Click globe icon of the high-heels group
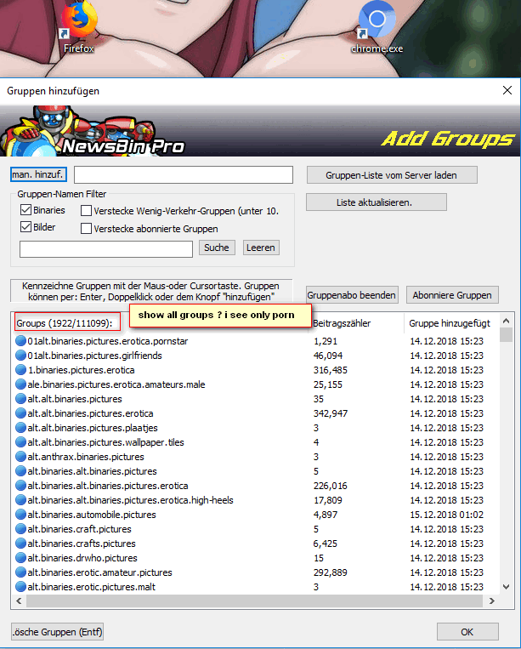The width and height of the screenshot is (521, 649). coord(20,500)
